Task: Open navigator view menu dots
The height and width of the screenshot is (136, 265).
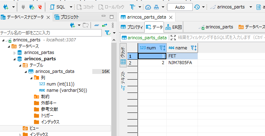Action: [113, 25]
